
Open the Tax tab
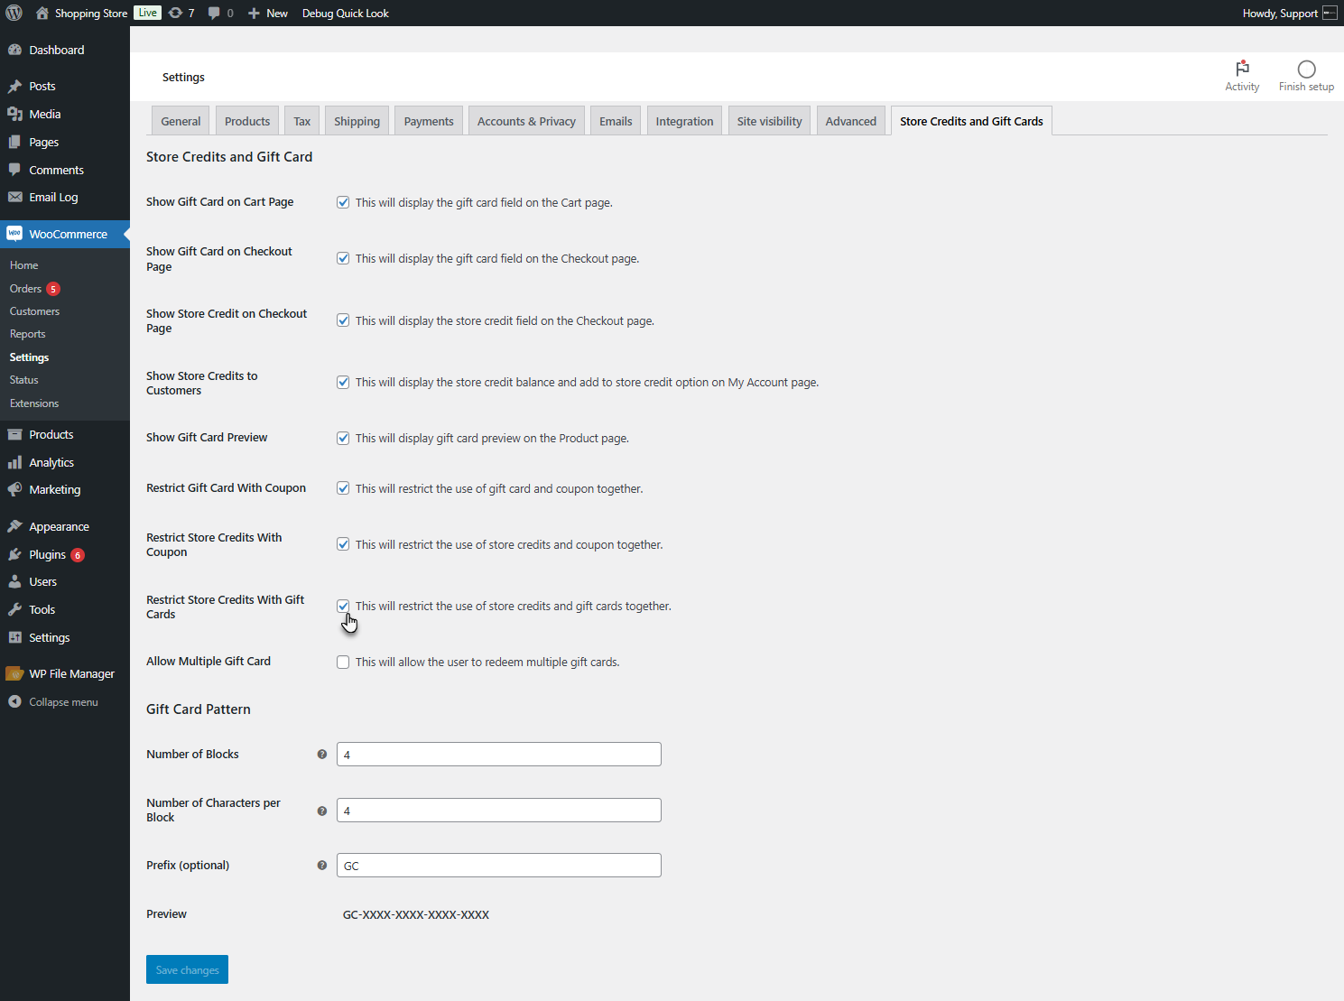[x=301, y=121]
